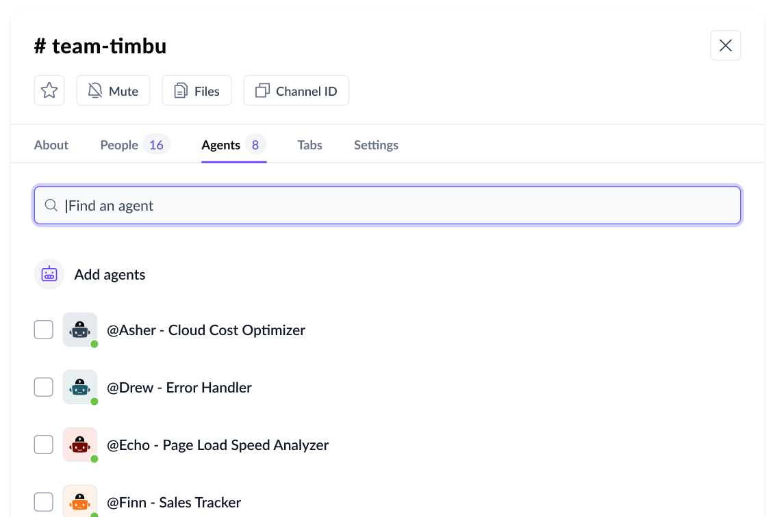Go to the Settings tab
Screen dimensions: 775x517
[x=376, y=145]
